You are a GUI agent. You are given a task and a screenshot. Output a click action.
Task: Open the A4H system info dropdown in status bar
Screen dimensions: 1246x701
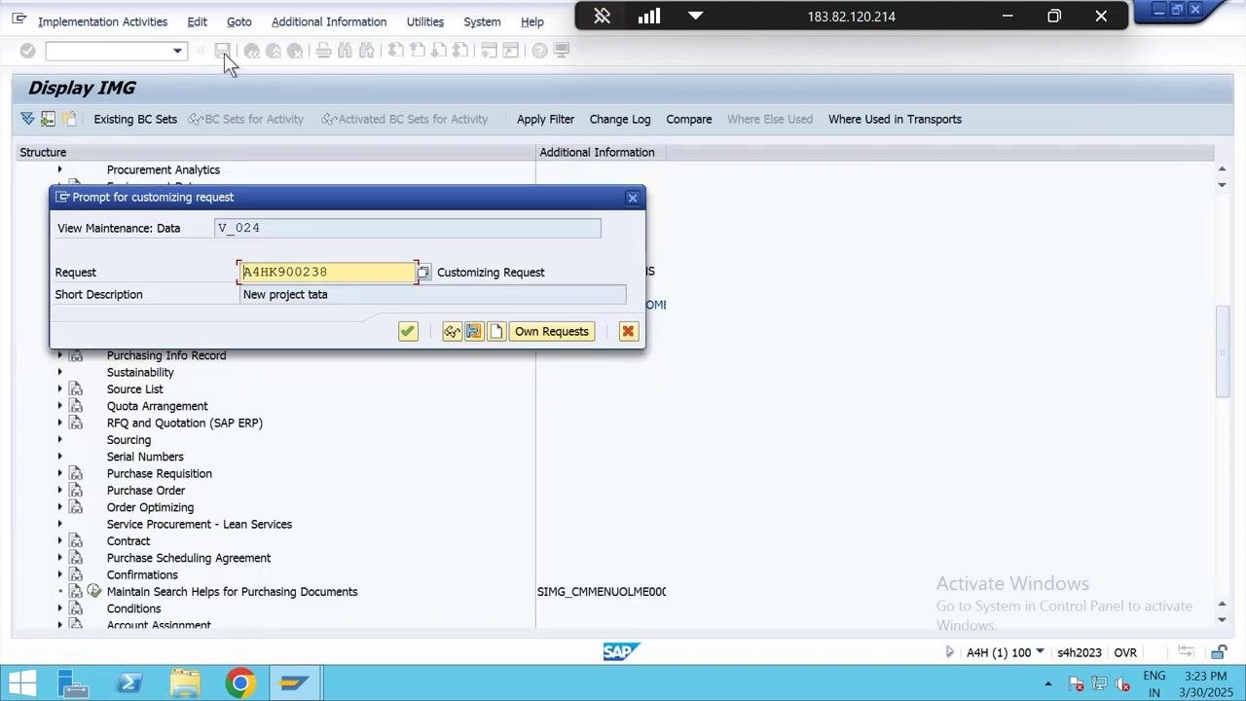point(1040,652)
